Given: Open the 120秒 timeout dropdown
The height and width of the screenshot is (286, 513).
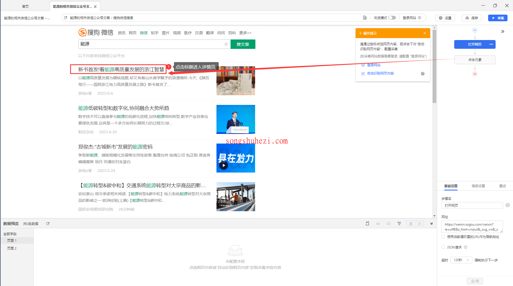Looking at the screenshot, I should (461, 260).
